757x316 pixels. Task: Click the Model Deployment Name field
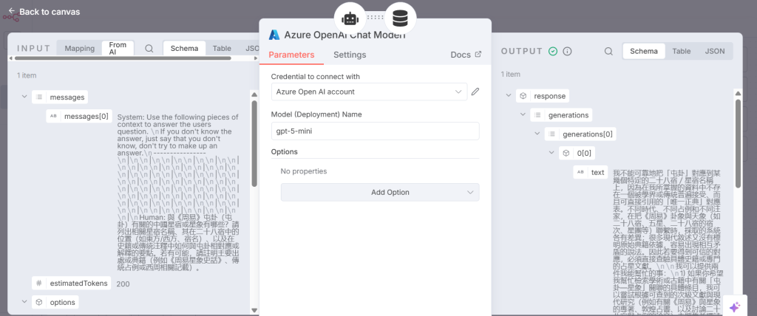(x=375, y=131)
